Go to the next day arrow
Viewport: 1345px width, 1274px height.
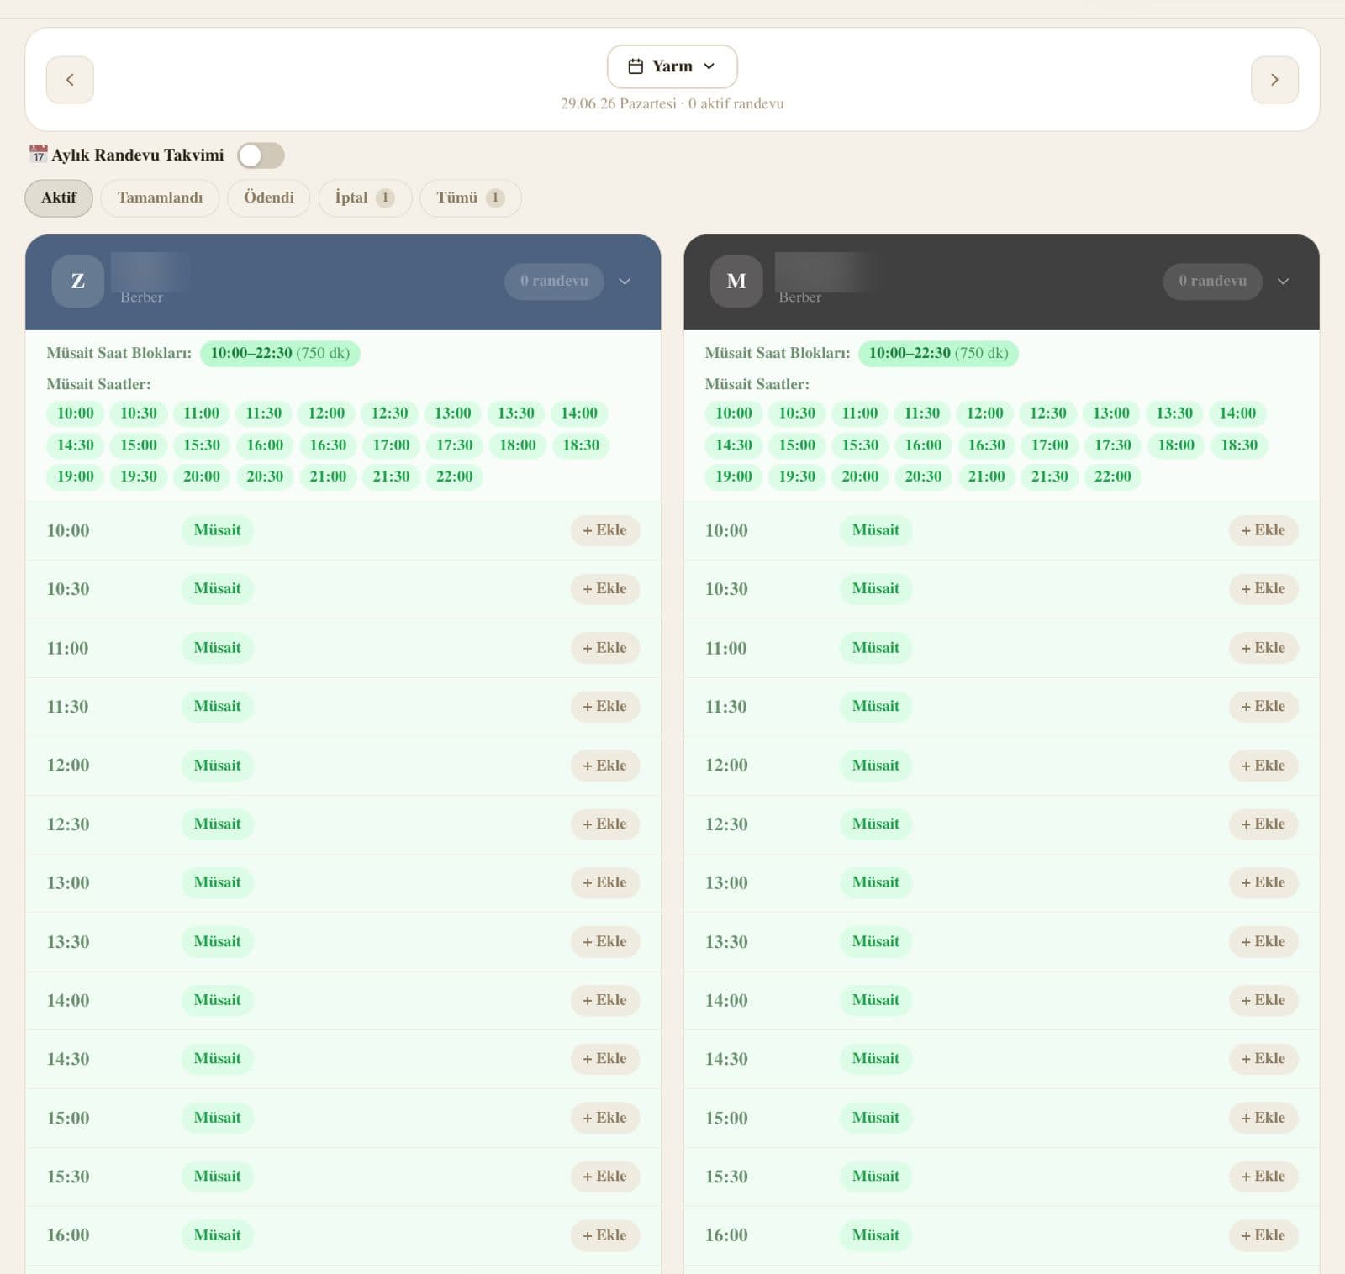[x=1274, y=80]
